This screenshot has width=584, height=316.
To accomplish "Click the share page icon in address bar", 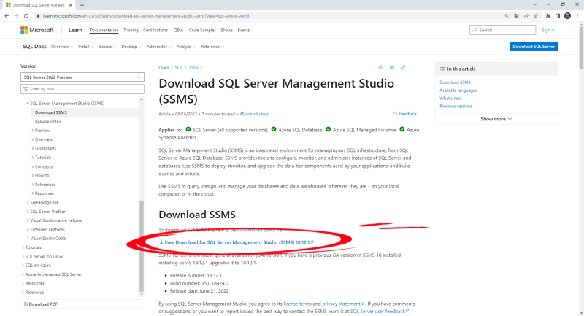I will [x=526, y=15].
